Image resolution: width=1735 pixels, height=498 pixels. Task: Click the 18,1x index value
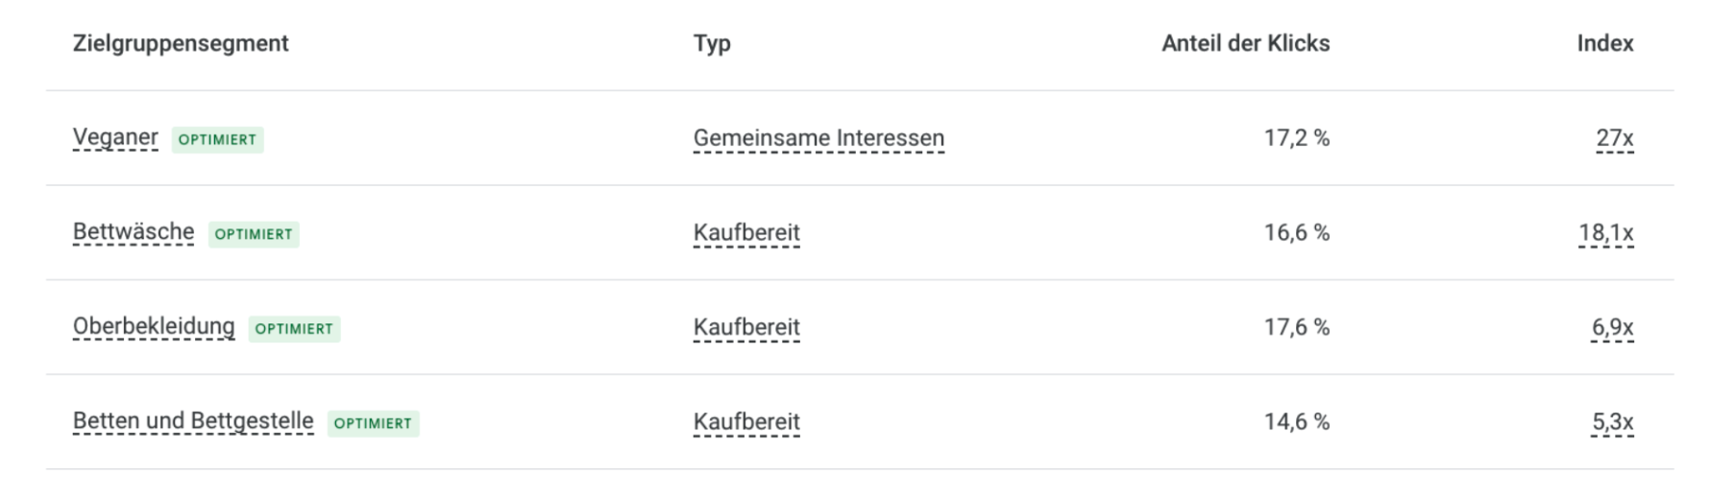click(1606, 233)
